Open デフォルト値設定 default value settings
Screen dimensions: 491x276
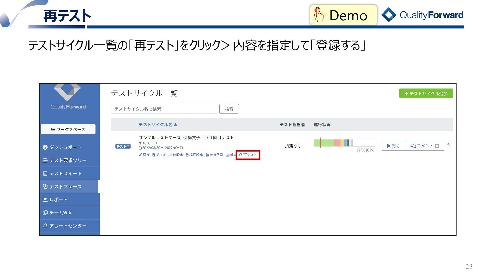[168, 155]
